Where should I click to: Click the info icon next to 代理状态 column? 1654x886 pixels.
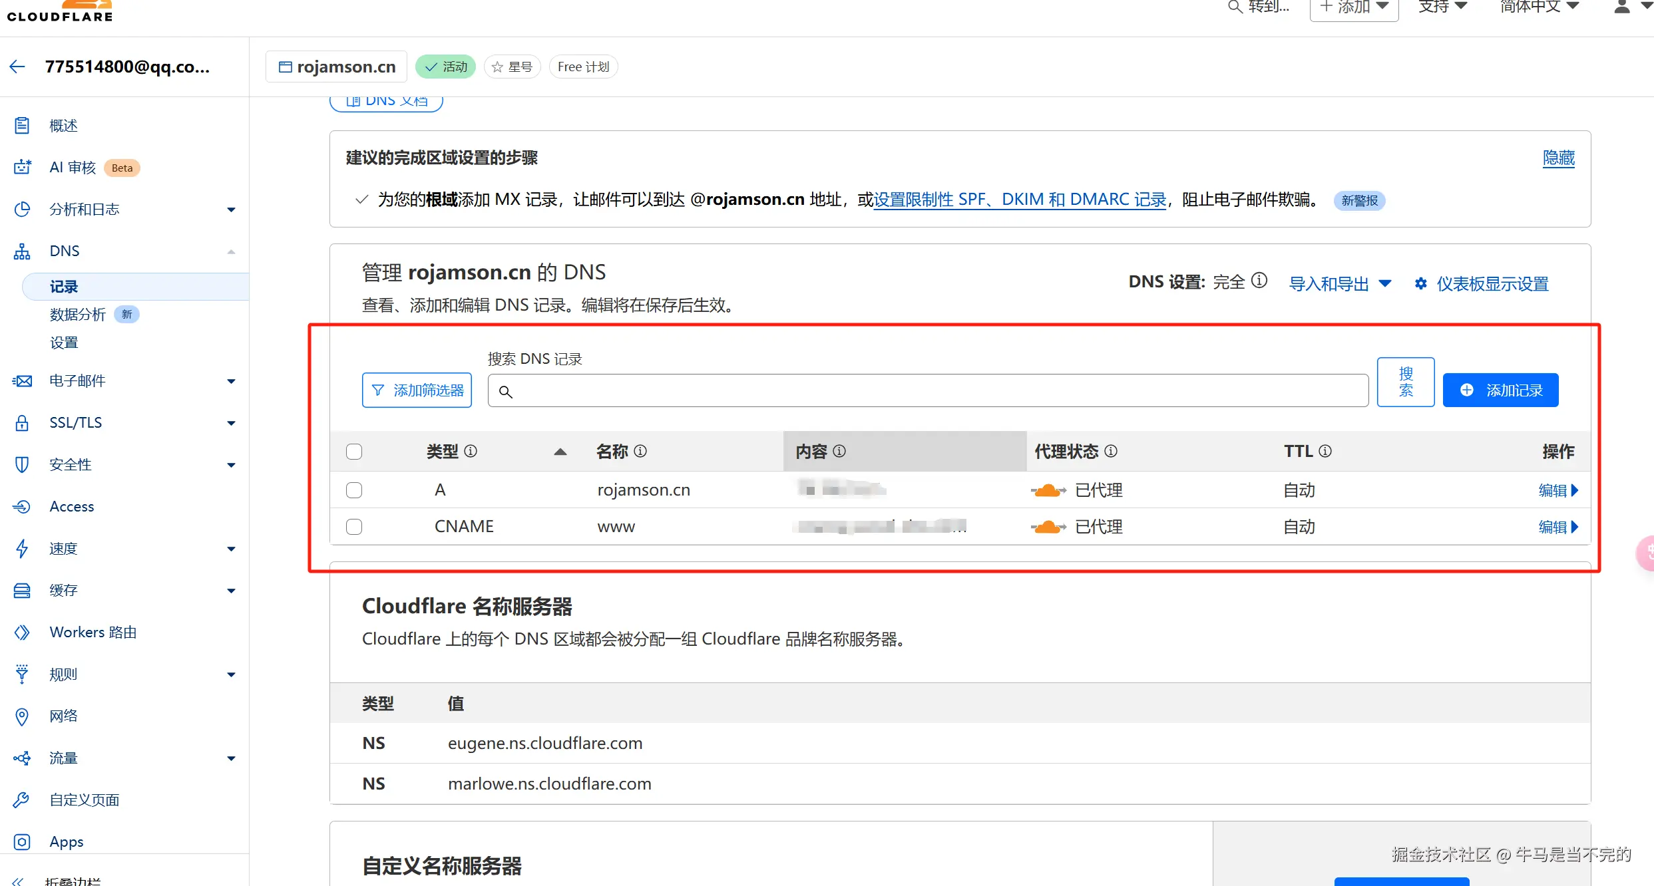(1111, 451)
